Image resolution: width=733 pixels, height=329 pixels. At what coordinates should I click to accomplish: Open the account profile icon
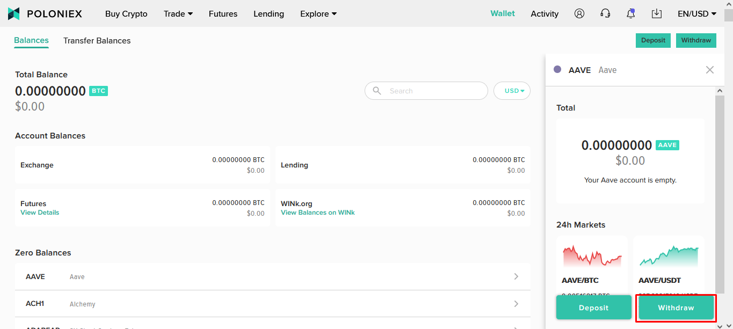pyautogui.click(x=579, y=13)
